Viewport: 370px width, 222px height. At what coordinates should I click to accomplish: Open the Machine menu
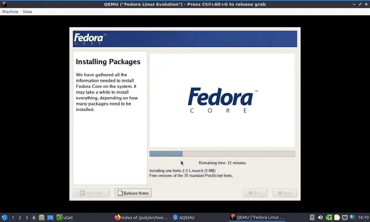pos(10,12)
